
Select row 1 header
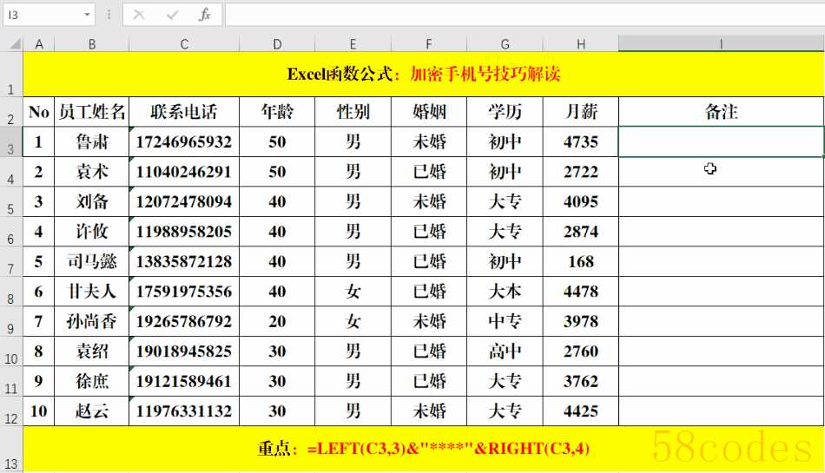pos(11,74)
